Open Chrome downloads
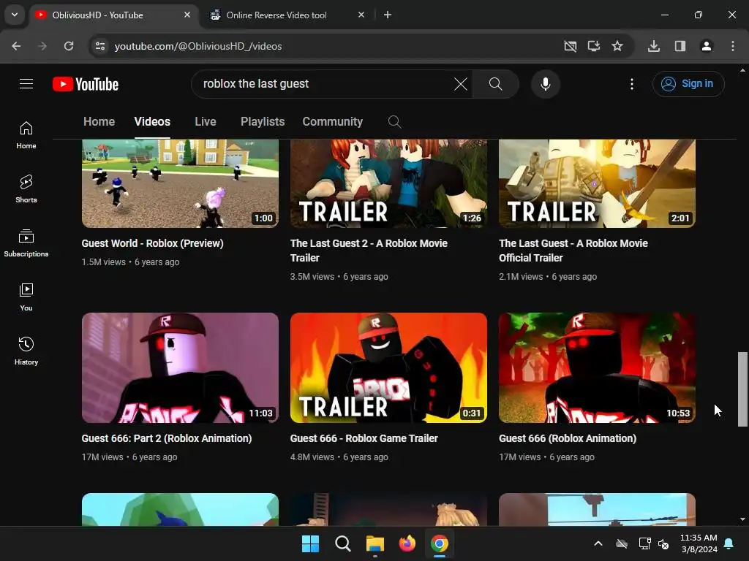 653,46
